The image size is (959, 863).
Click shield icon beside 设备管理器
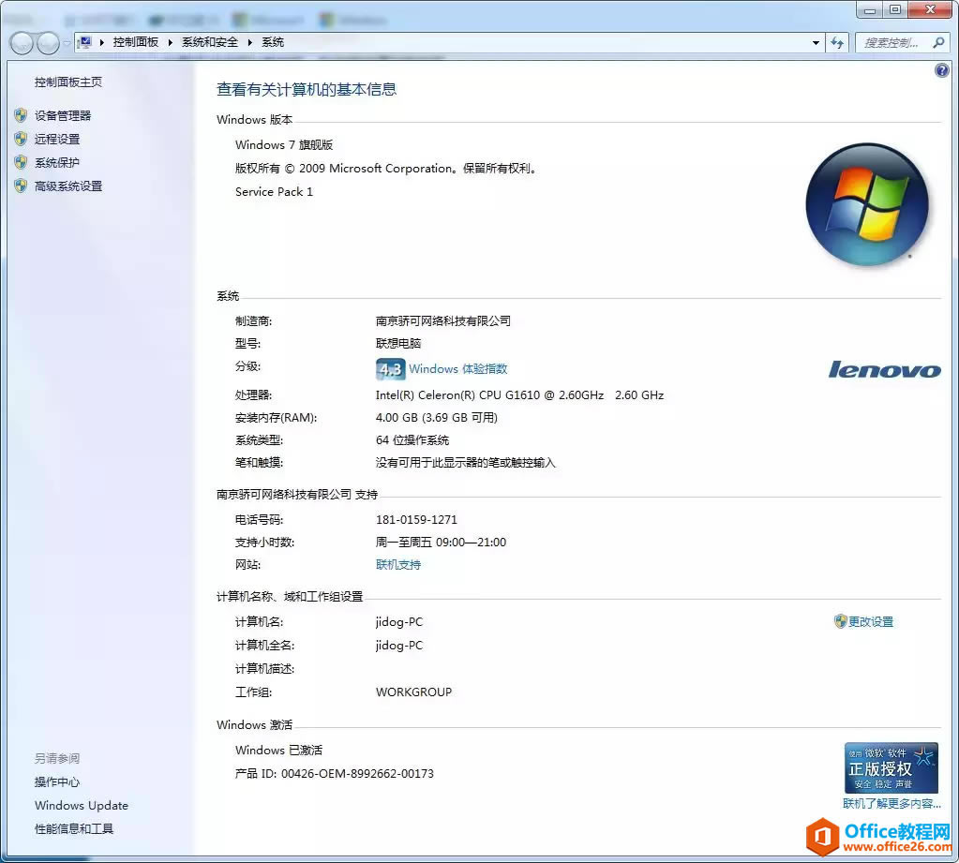click(x=21, y=115)
